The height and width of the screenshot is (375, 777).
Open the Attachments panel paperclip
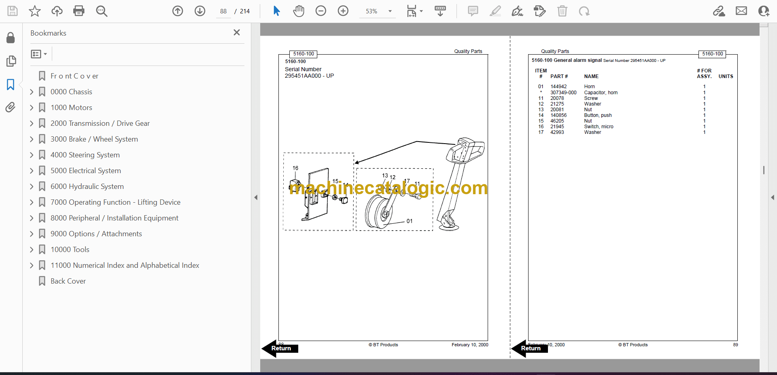coord(11,107)
